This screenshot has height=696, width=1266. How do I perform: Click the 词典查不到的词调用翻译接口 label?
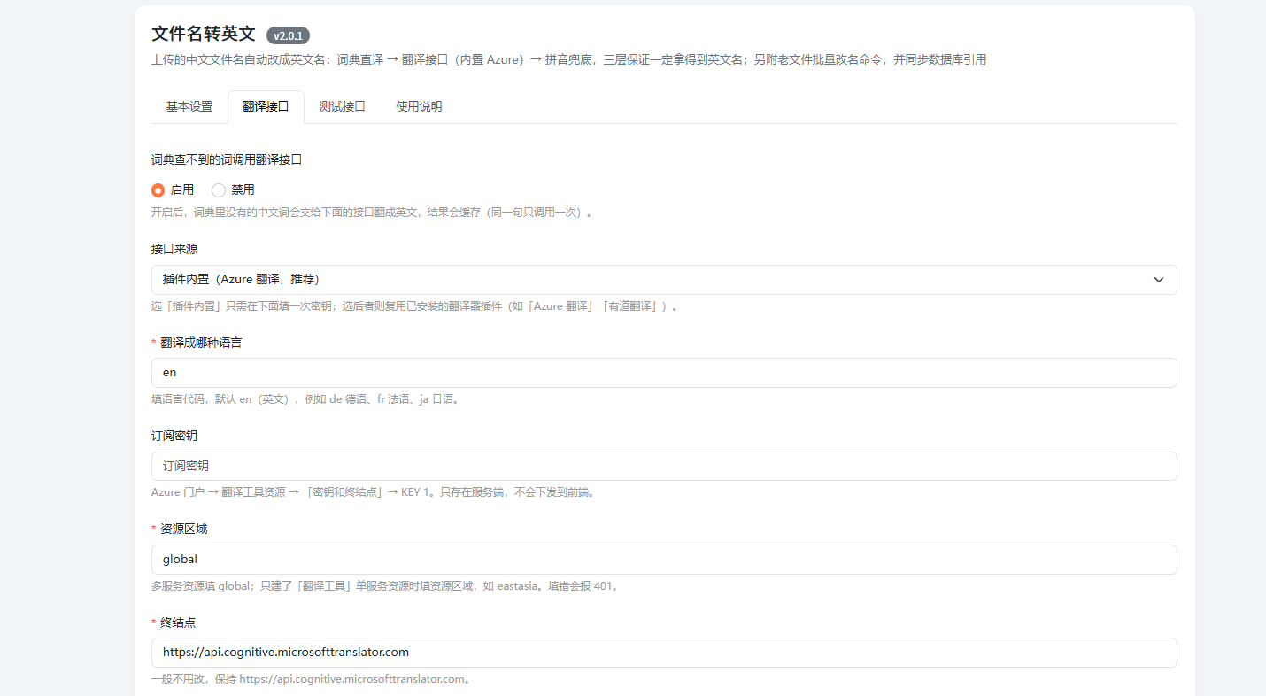click(x=227, y=159)
